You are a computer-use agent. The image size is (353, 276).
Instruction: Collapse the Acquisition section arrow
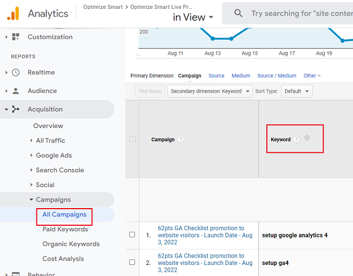tap(6, 109)
